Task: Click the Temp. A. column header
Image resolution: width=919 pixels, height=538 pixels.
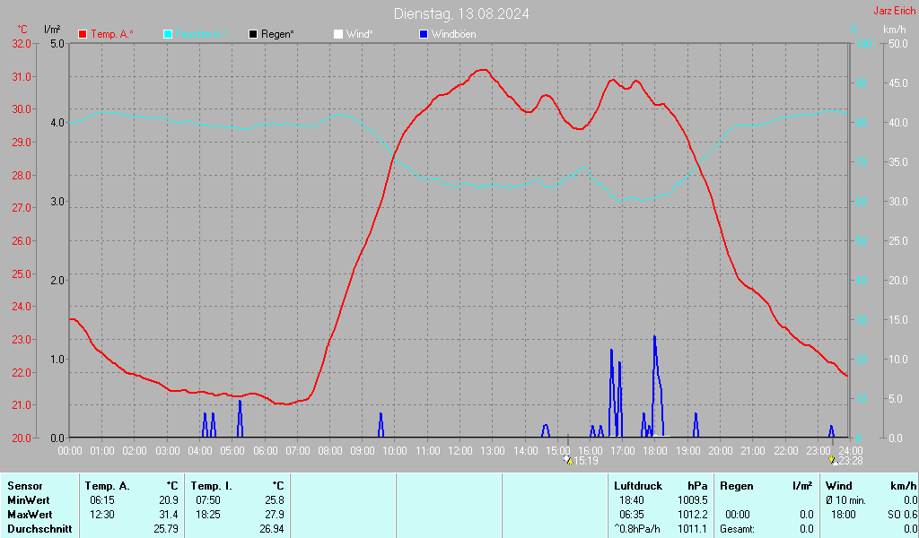Action: [108, 486]
